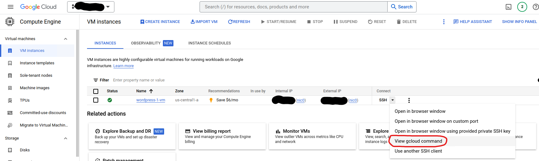The width and height of the screenshot is (539, 161).
Task: Open the toolbar more options menu
Action: click(x=444, y=22)
